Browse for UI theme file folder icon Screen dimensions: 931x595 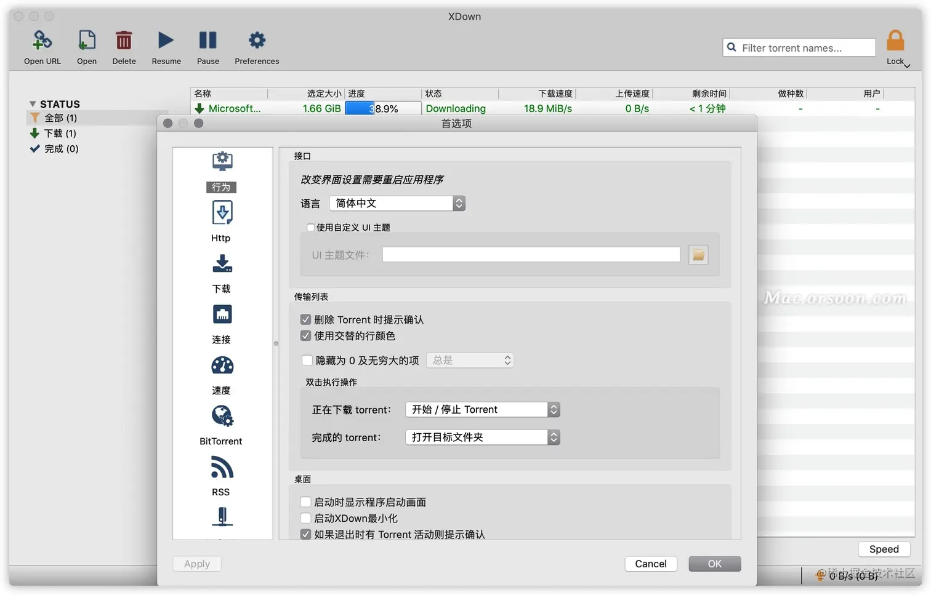(698, 255)
